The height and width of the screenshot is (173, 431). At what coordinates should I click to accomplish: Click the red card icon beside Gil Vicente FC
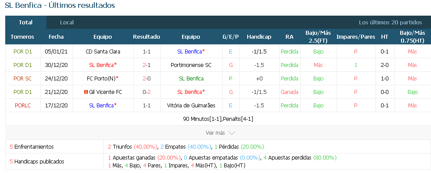click(x=86, y=92)
